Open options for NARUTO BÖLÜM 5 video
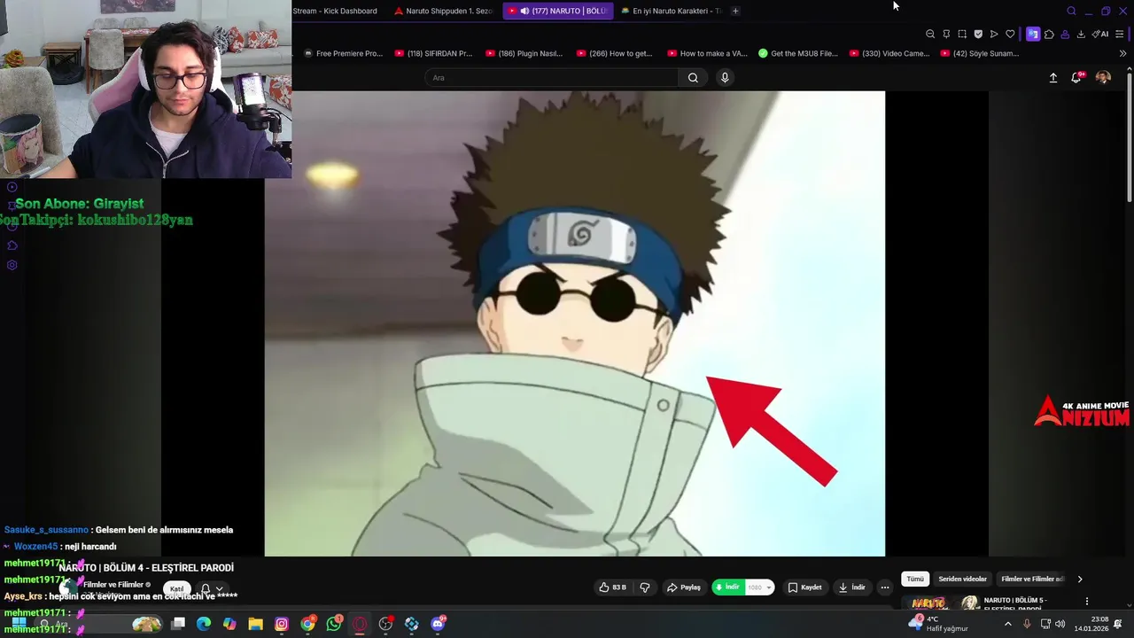The height and width of the screenshot is (638, 1134). pos(1087,602)
